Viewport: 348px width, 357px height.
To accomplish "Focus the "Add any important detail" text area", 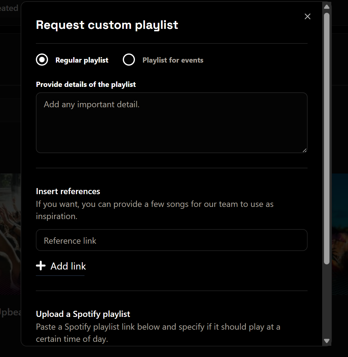I will coord(171,123).
